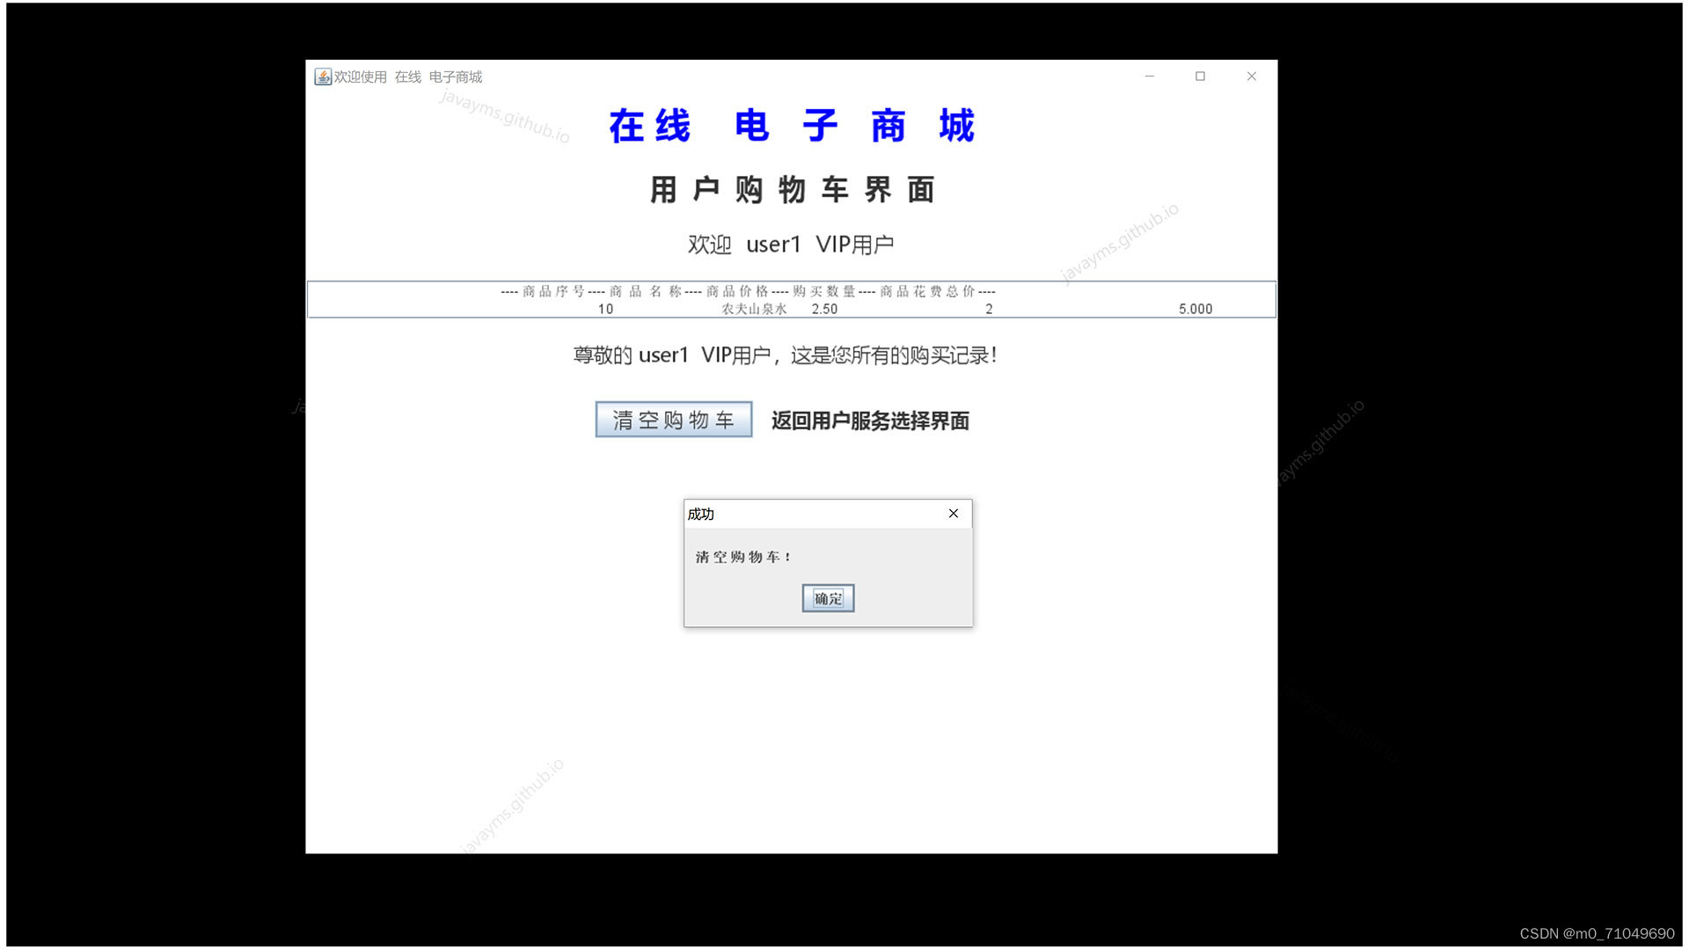The height and width of the screenshot is (950, 1689).
Task: Click the item number 10 in cart
Action: tap(605, 309)
